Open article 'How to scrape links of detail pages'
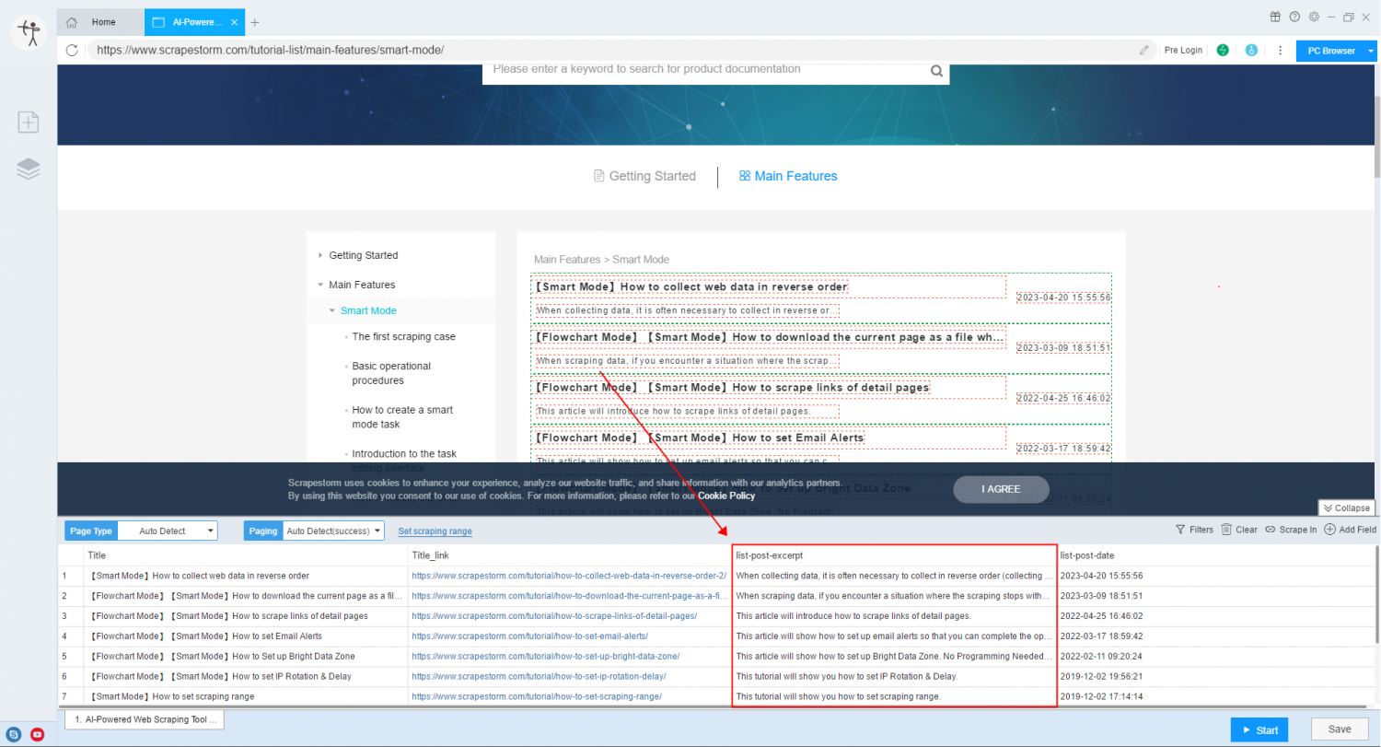Image resolution: width=1381 pixels, height=747 pixels. tap(732, 388)
